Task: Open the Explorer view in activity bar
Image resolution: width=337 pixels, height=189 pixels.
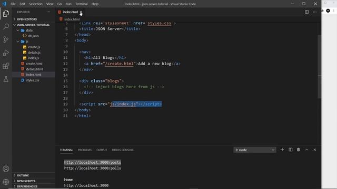Action: point(6,14)
